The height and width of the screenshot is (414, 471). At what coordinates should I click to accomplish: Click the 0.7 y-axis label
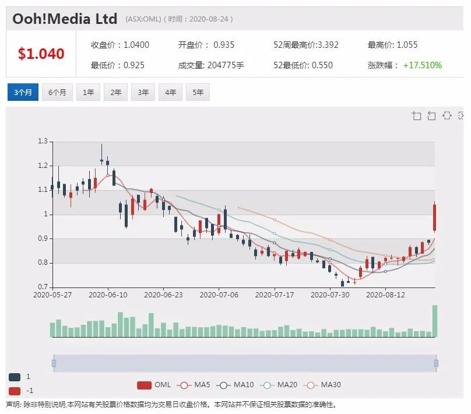click(x=43, y=287)
